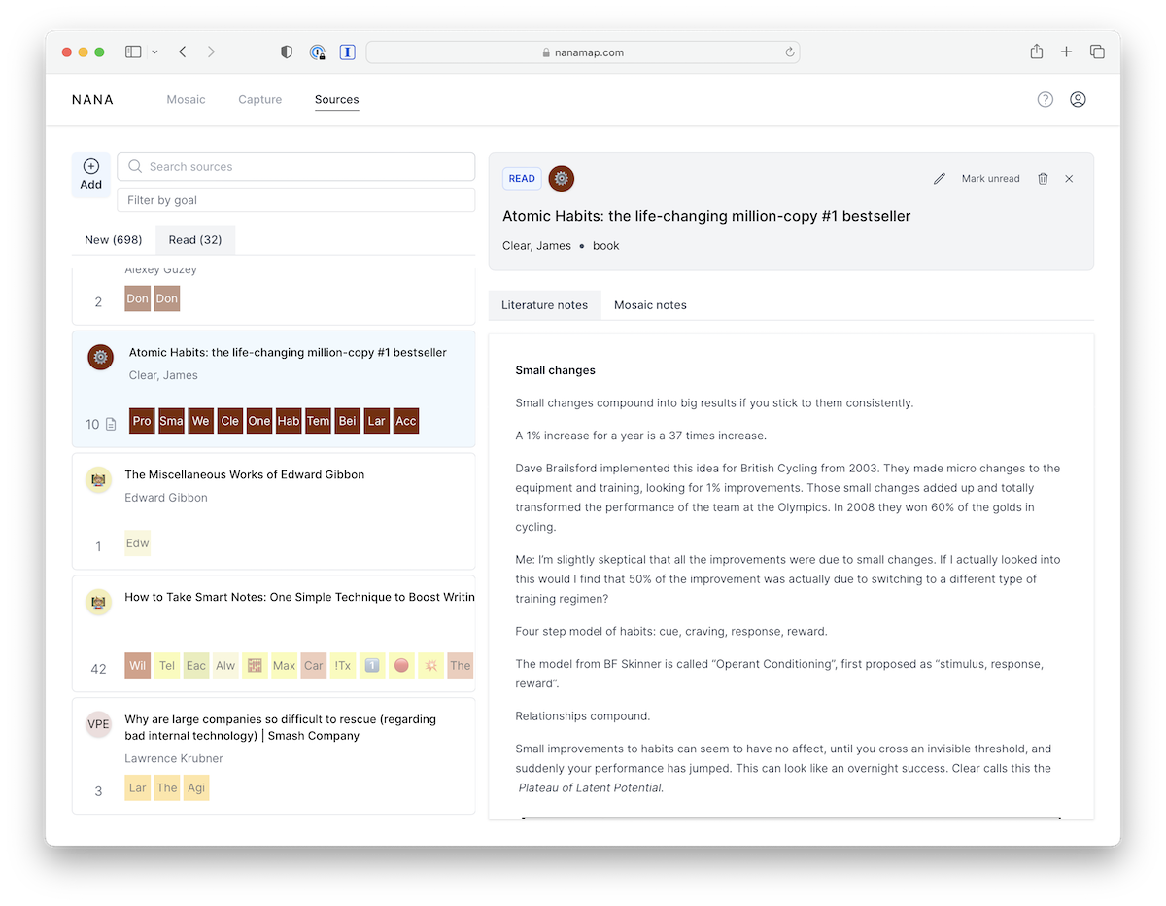Click the READ status badge

[x=522, y=179]
